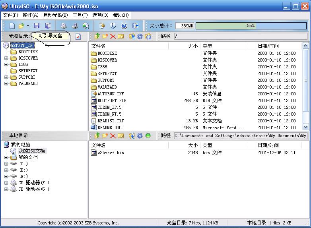Click the image properties checkmark icon

coord(78,37)
